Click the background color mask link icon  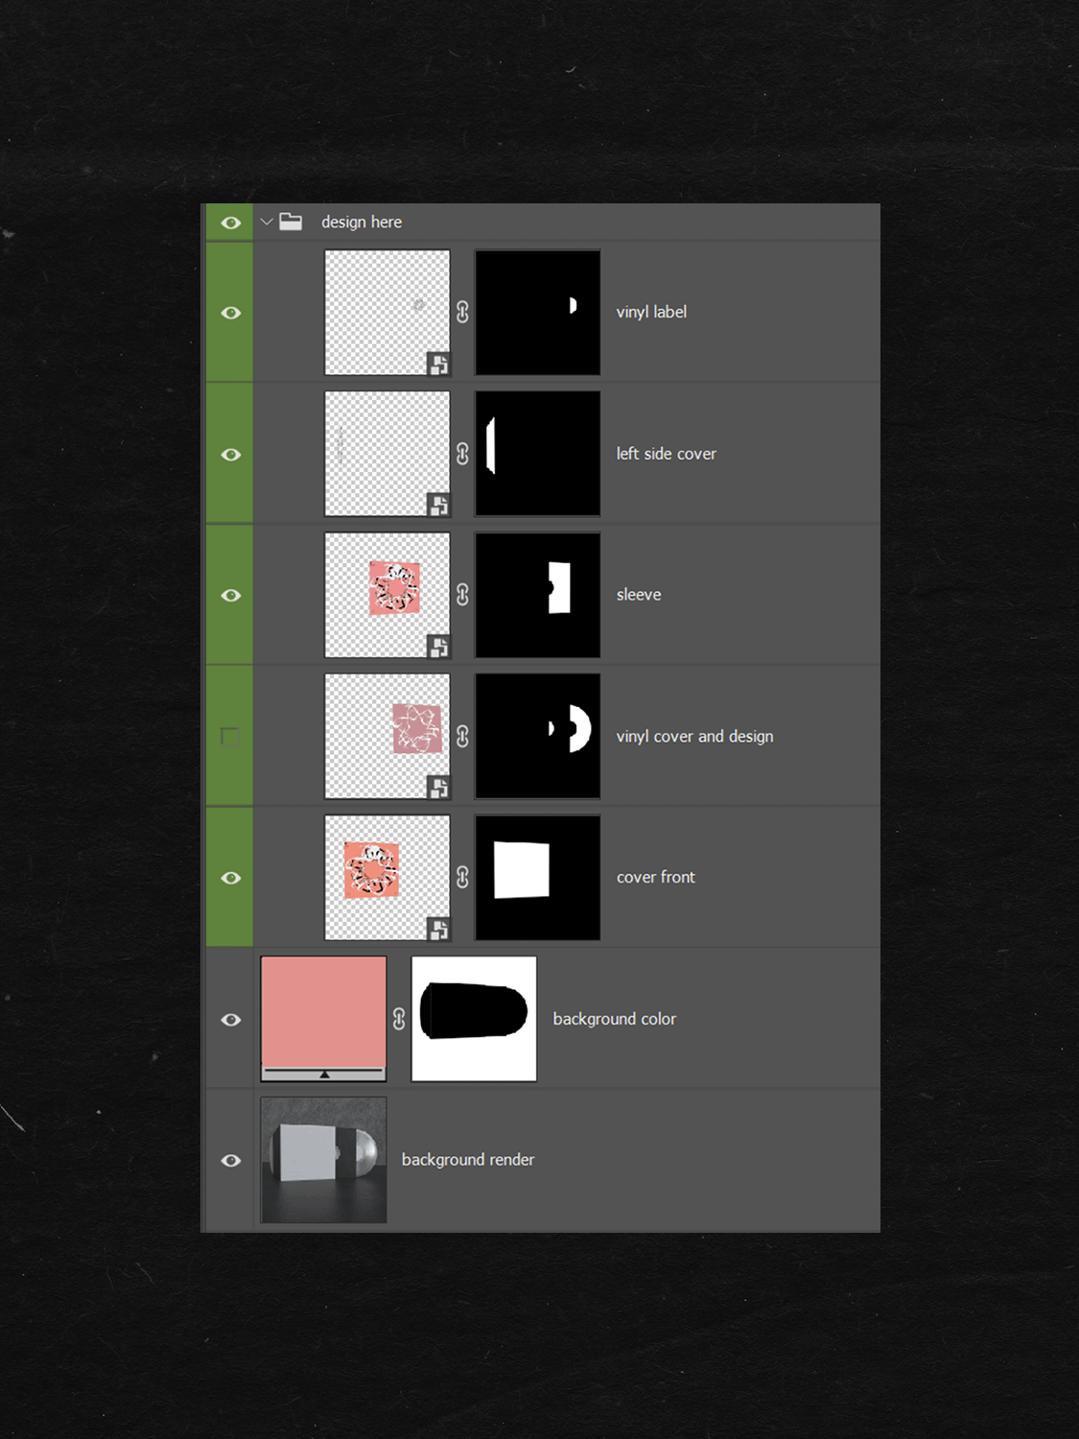pyautogui.click(x=399, y=1019)
